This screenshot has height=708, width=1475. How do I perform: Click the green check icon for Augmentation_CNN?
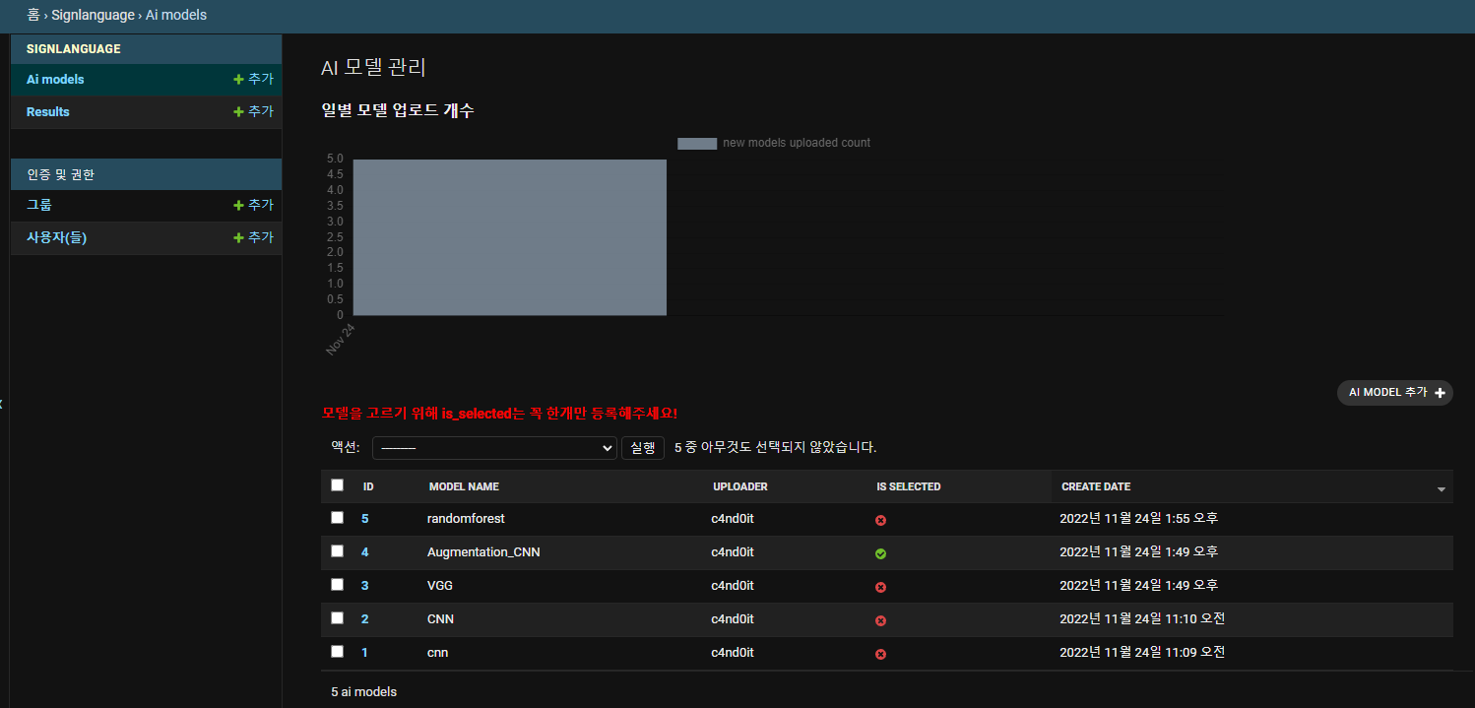pos(880,553)
